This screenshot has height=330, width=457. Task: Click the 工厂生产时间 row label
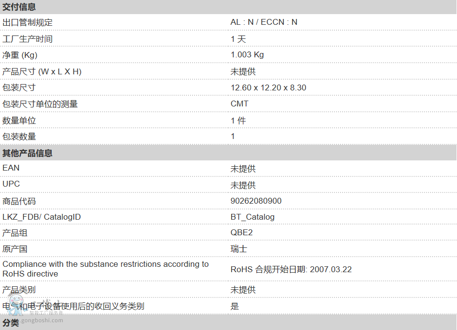(28, 39)
